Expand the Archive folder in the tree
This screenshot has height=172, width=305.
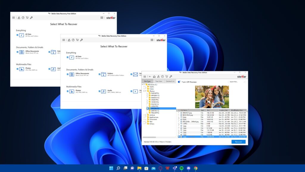coord(144,115)
